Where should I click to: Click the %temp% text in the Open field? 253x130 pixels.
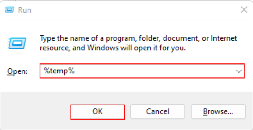coord(59,71)
